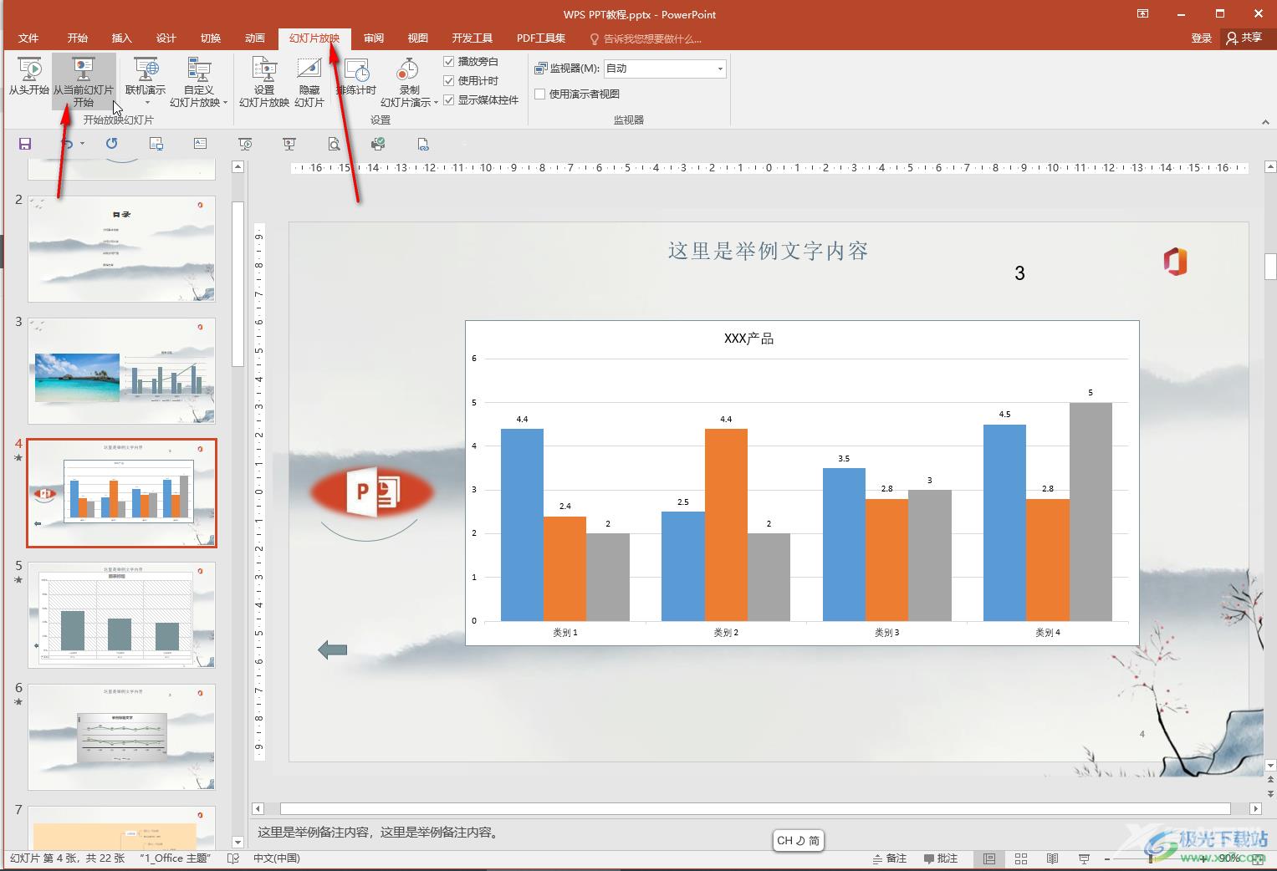The image size is (1277, 871).
Task: Open custom slide show (自定义幻灯片放映)
Action: [x=198, y=81]
